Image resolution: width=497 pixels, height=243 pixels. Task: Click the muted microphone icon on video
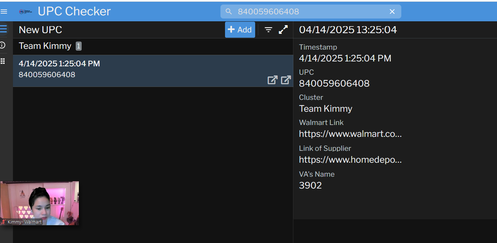tap(4, 222)
